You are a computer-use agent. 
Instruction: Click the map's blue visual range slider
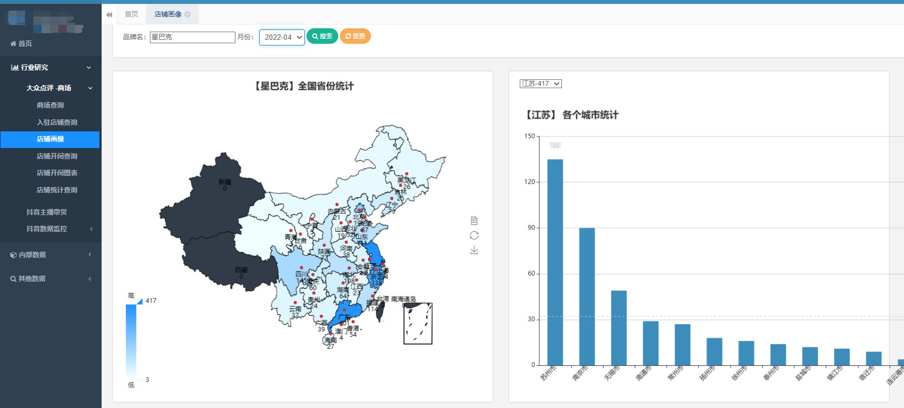131,340
